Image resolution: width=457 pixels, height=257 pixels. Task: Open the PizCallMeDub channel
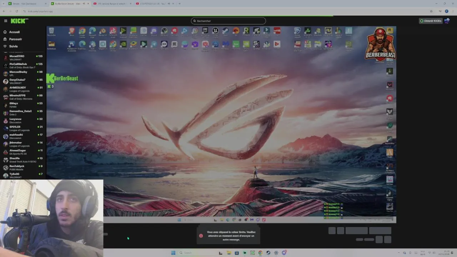click(x=23, y=66)
